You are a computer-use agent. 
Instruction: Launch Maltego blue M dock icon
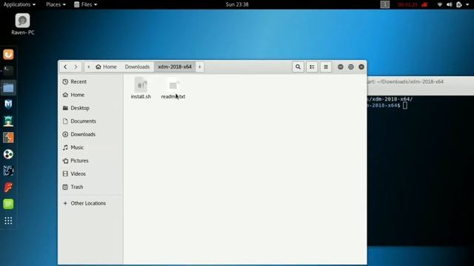click(8, 104)
